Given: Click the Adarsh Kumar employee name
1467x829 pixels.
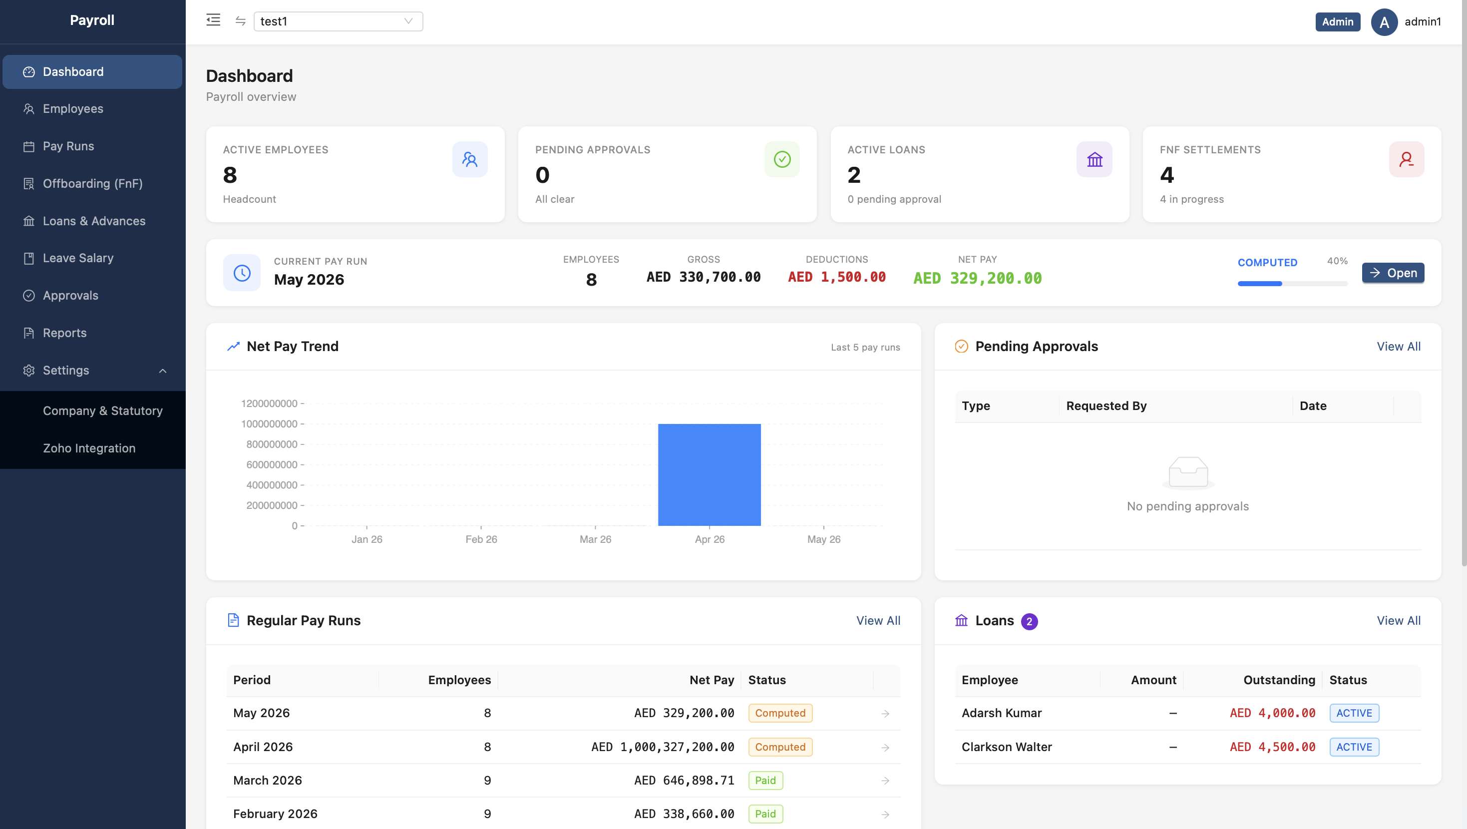Looking at the screenshot, I should pyautogui.click(x=1001, y=713).
